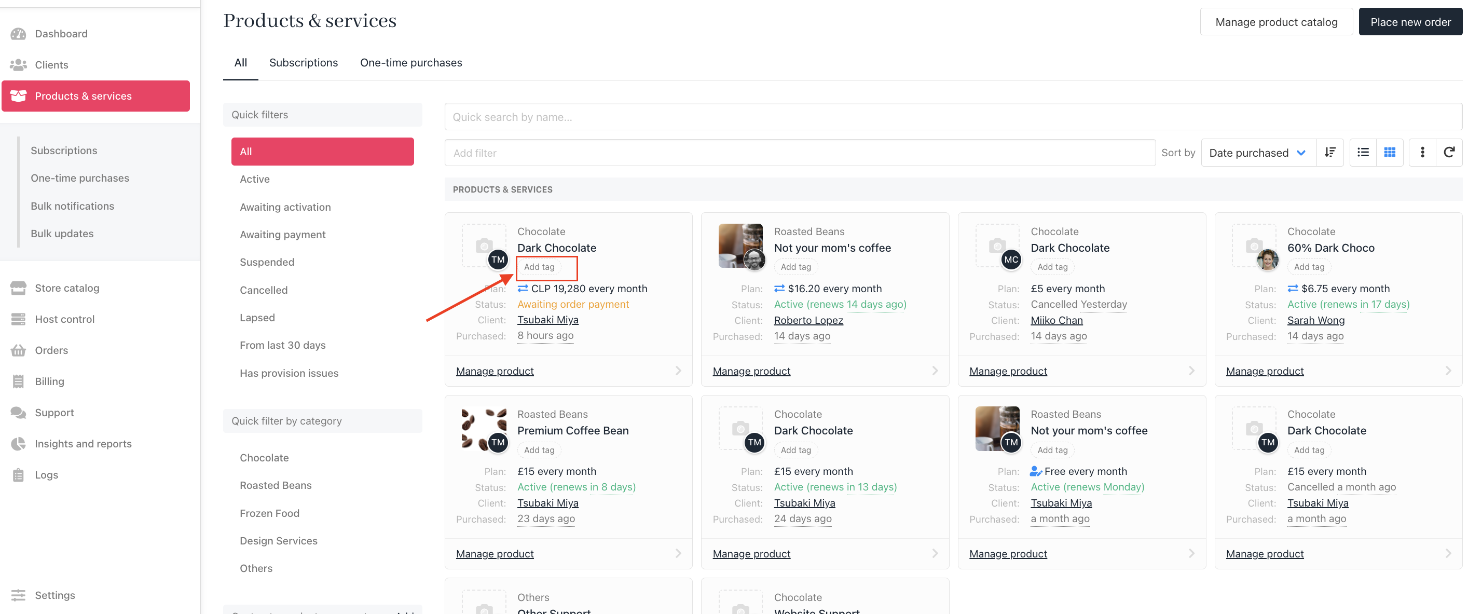The height and width of the screenshot is (614, 1482).
Task: Open Insights and reports chart icon
Action: (18, 443)
